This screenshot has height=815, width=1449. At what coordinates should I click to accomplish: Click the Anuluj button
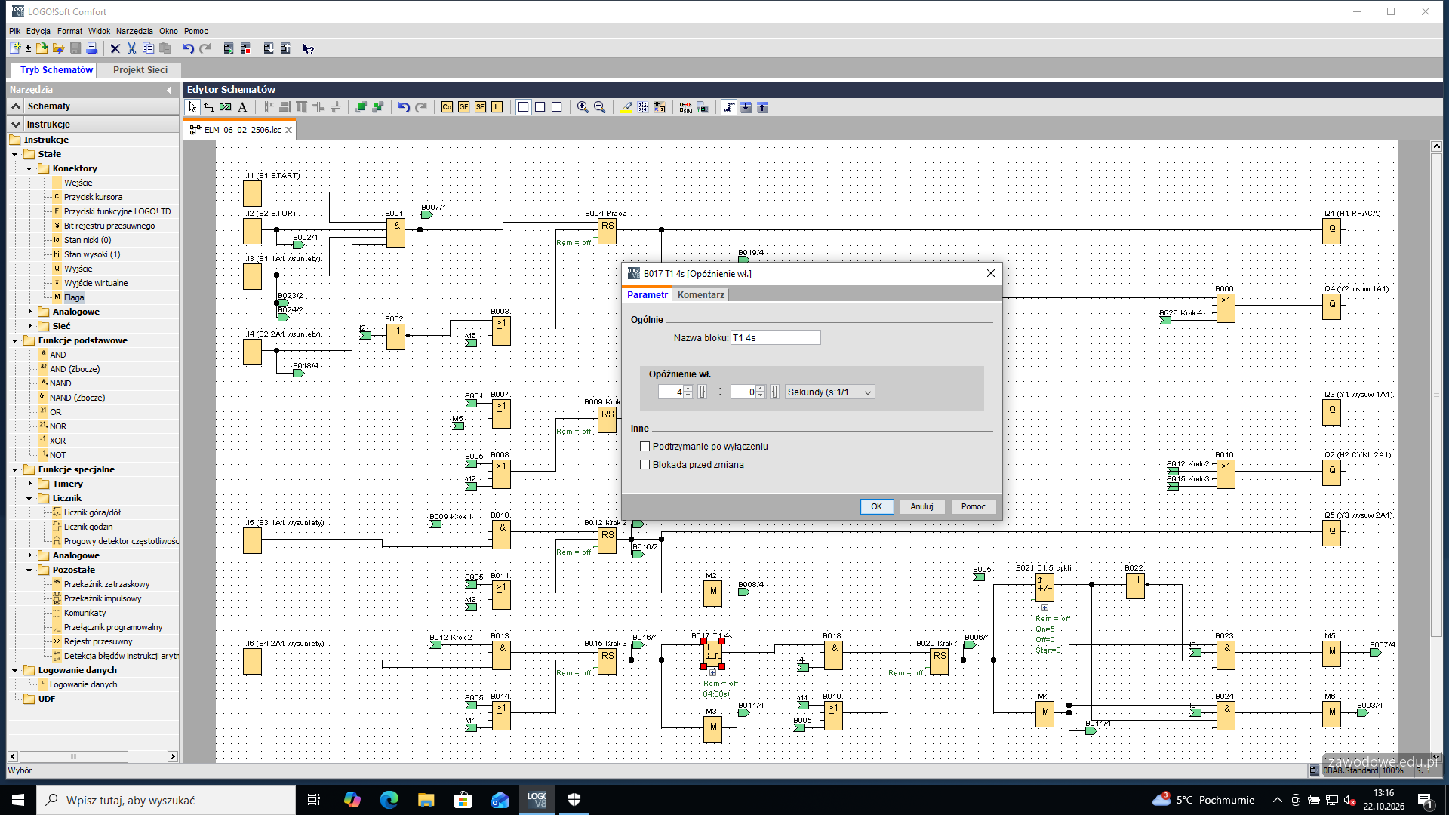pyautogui.click(x=921, y=507)
